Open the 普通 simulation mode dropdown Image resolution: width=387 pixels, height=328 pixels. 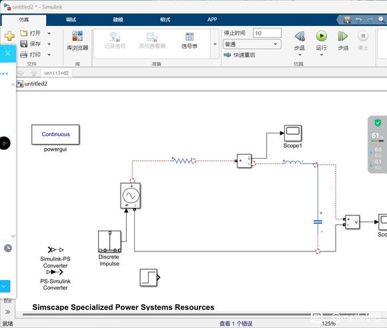coord(252,45)
